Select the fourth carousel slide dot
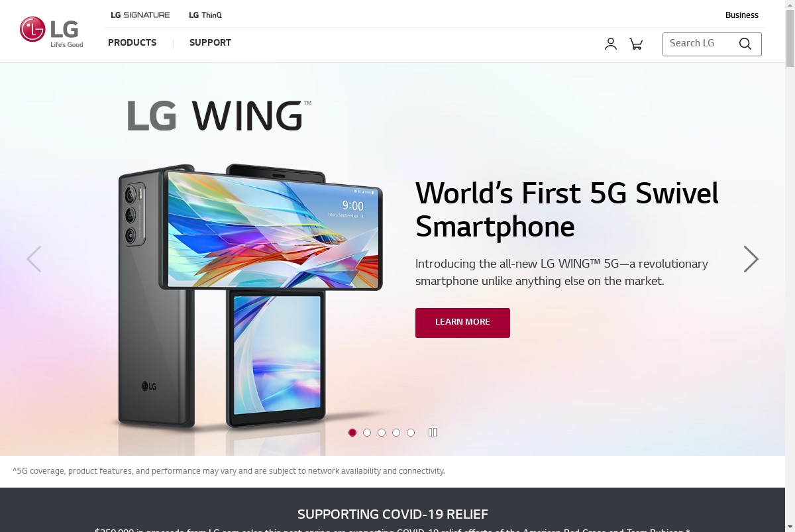 (x=396, y=433)
